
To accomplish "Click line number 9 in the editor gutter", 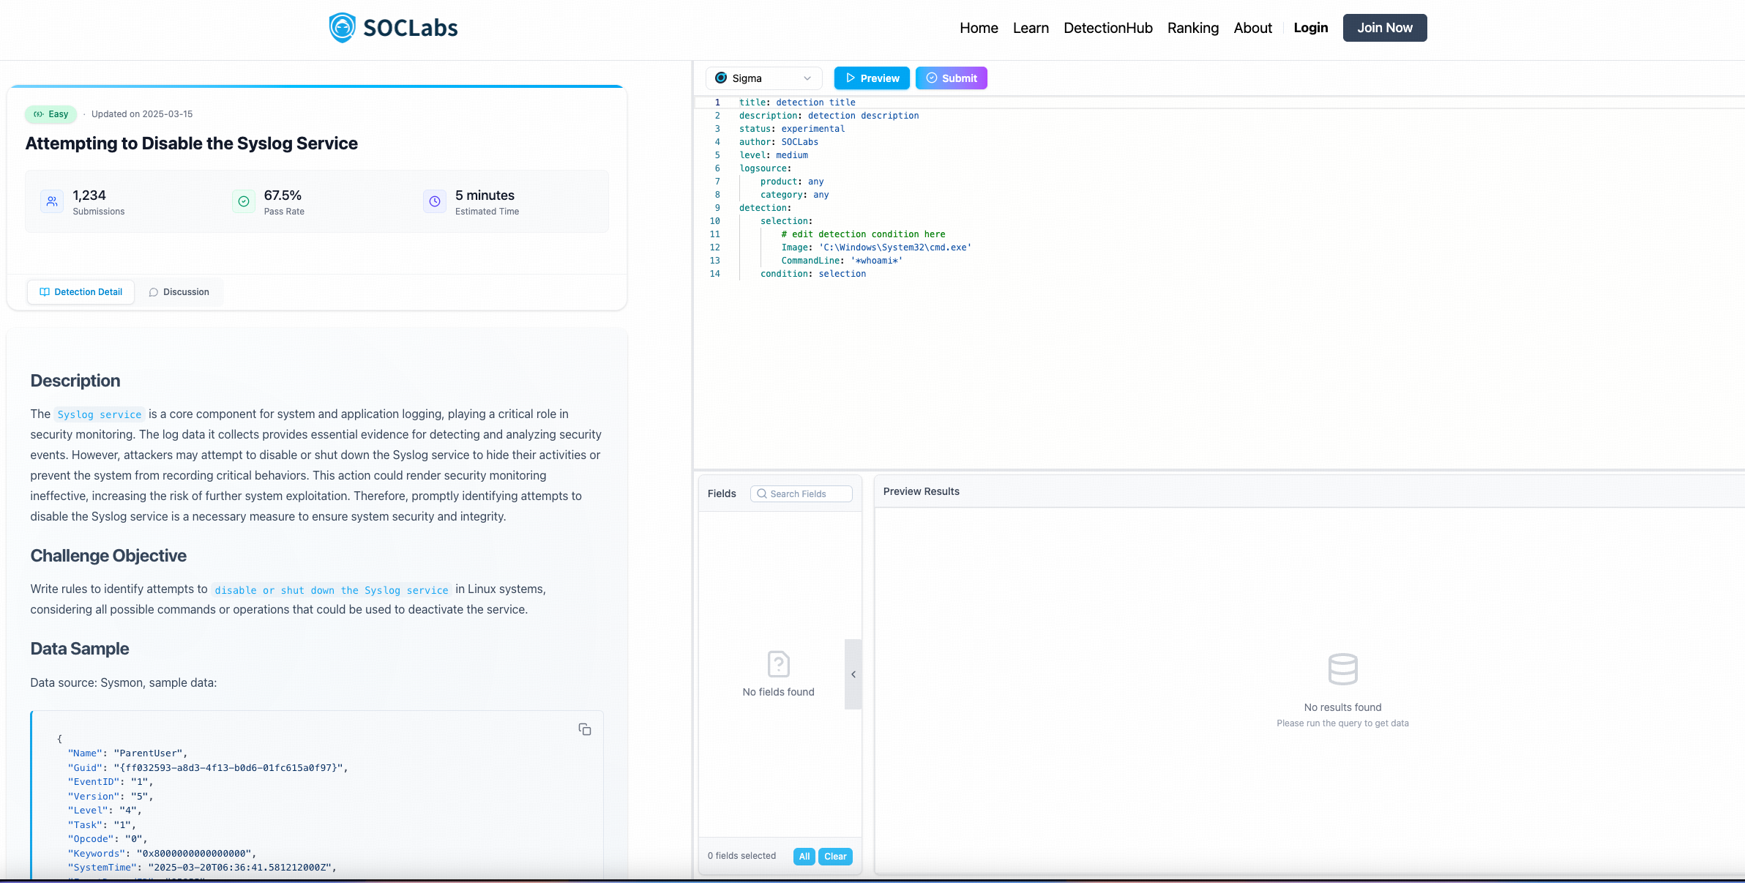I will point(717,208).
